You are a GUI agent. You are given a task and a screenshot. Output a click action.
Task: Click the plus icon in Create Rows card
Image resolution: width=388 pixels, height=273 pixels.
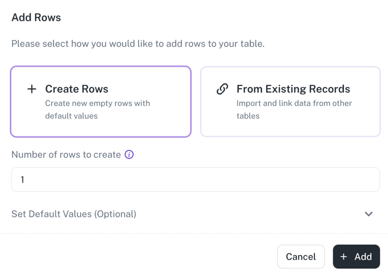pyautogui.click(x=32, y=89)
